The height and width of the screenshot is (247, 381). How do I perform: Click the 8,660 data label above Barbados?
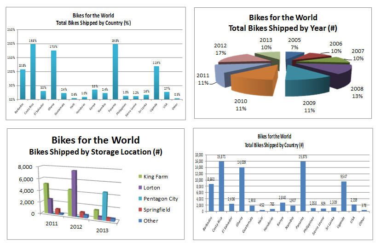(x=211, y=179)
